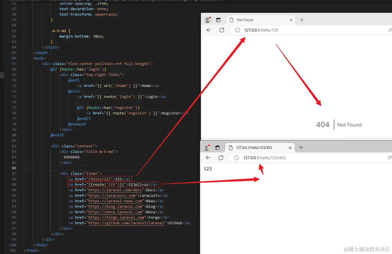Click the <body> tag on line 66
Image resolution: width=392 pixels, height=254 pixels.
39,58
